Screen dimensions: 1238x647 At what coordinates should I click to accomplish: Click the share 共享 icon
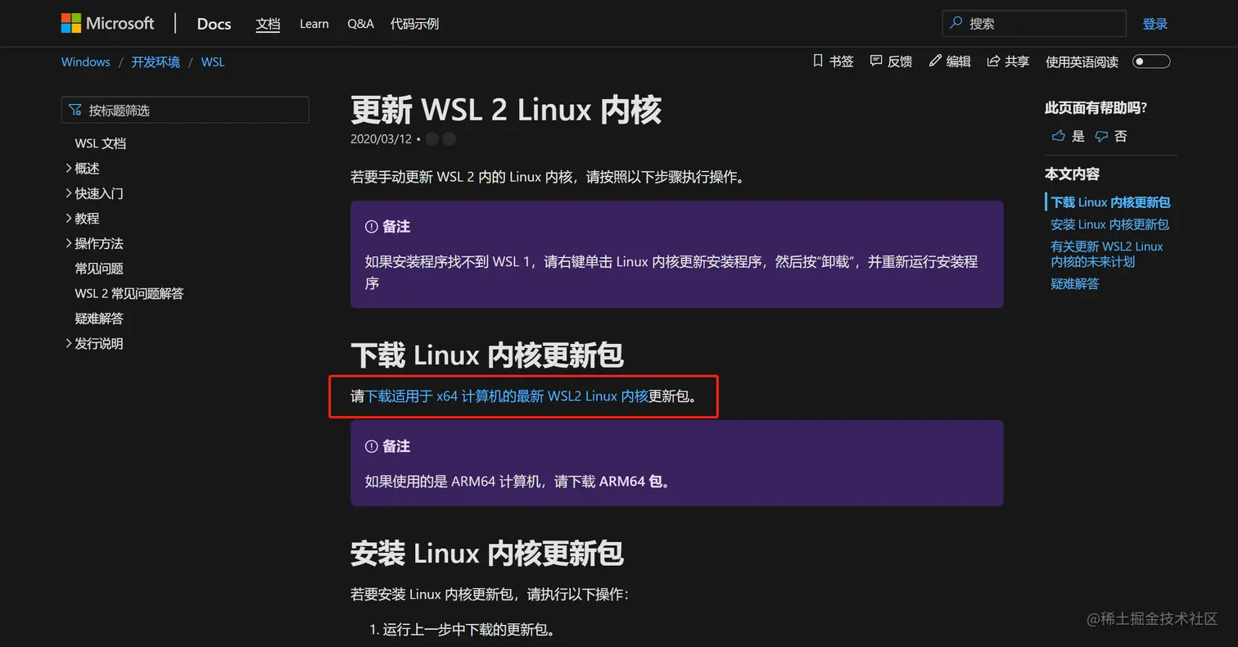994,61
